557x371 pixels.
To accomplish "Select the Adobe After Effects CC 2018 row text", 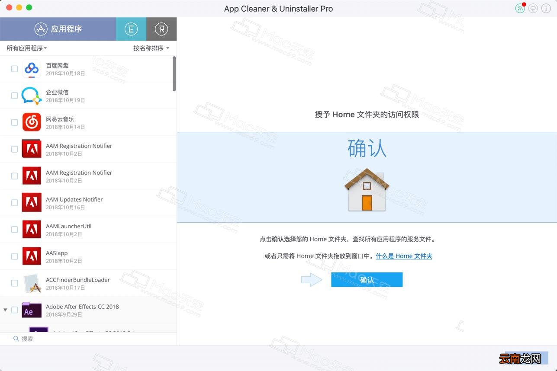I will click(82, 307).
